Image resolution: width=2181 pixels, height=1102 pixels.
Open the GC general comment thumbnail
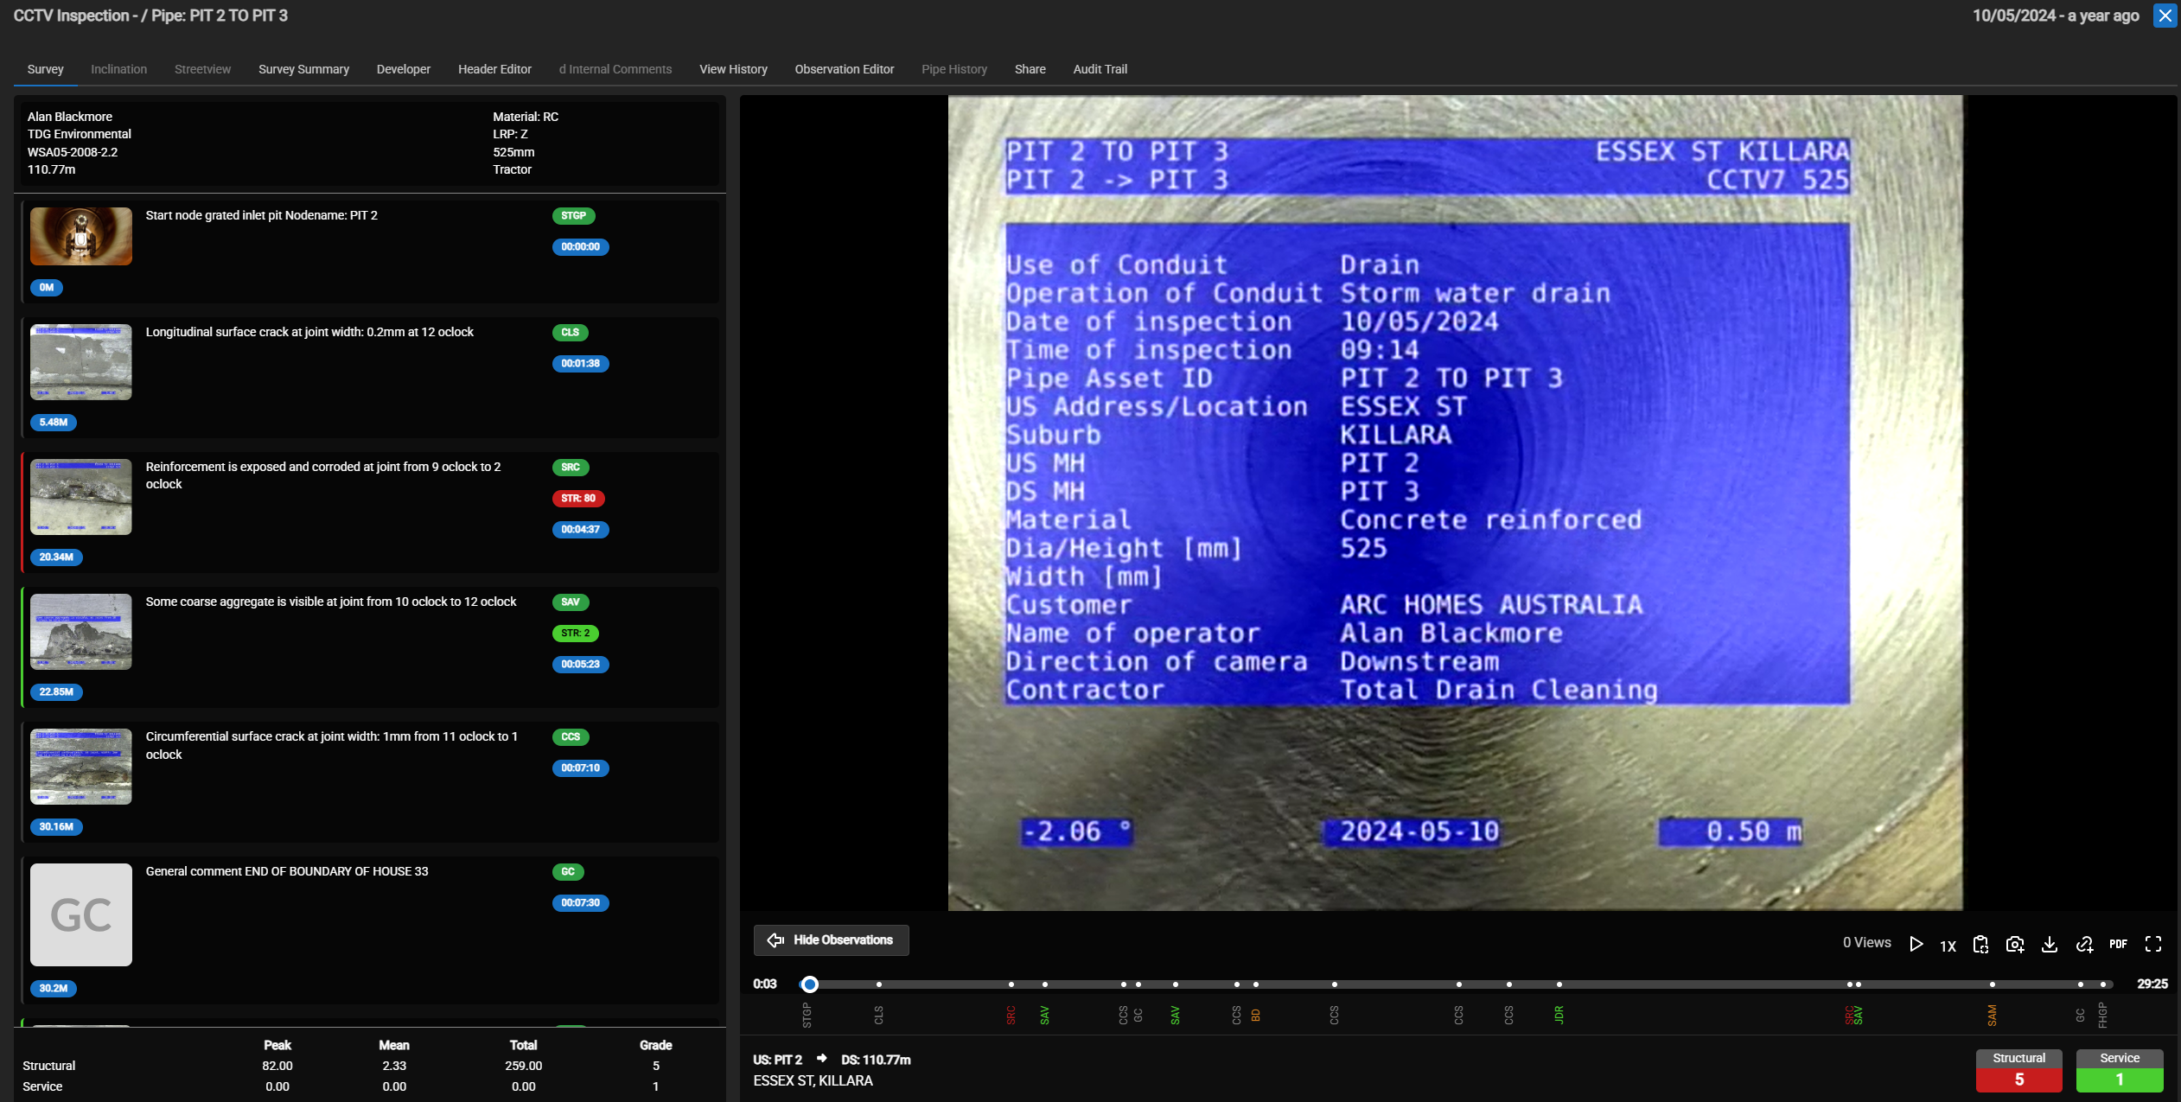(81, 914)
